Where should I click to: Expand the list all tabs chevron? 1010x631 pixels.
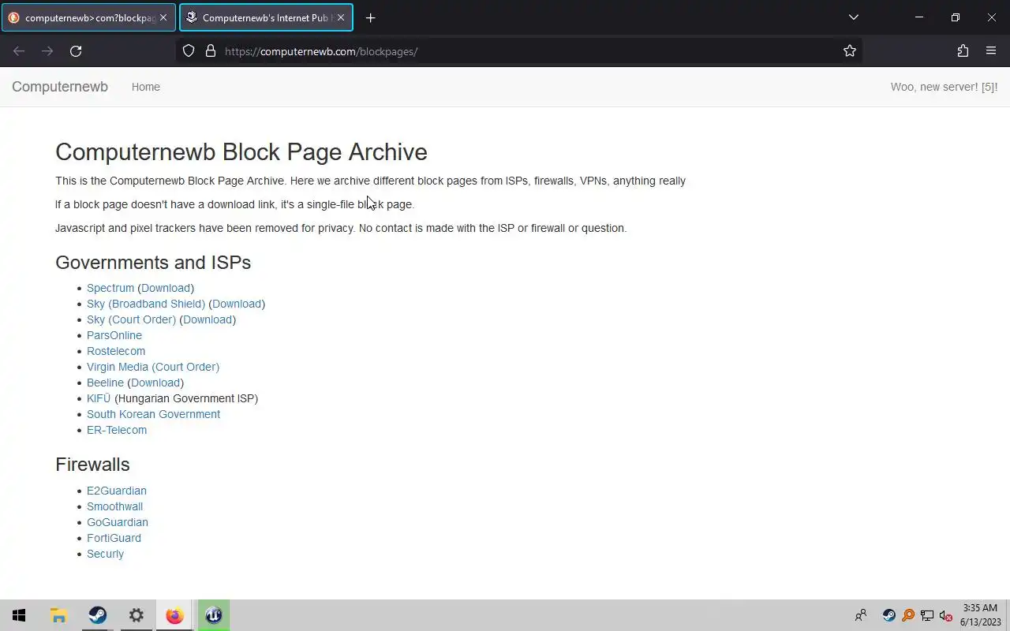pyautogui.click(x=853, y=17)
